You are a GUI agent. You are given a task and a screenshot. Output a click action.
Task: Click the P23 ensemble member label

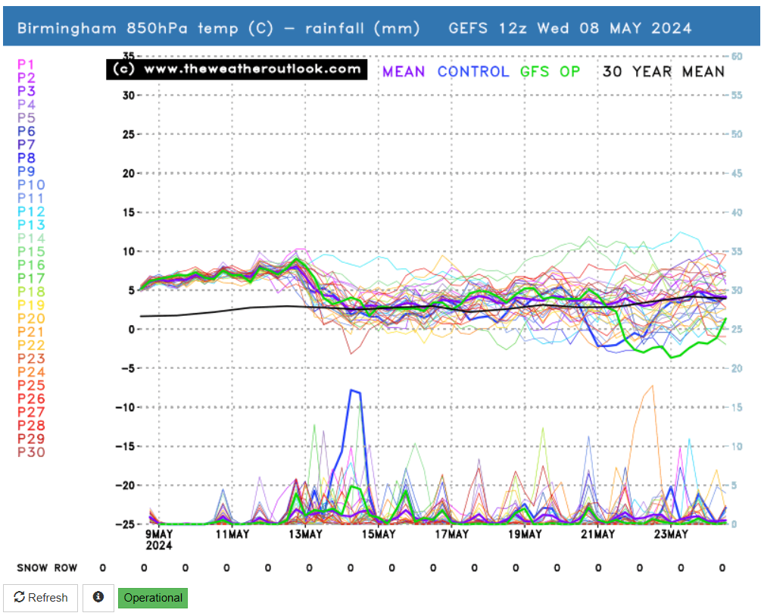coord(31,358)
